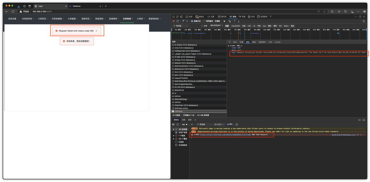Open network settings gear icon
The image size is (370, 182).
[x=364, y=21]
